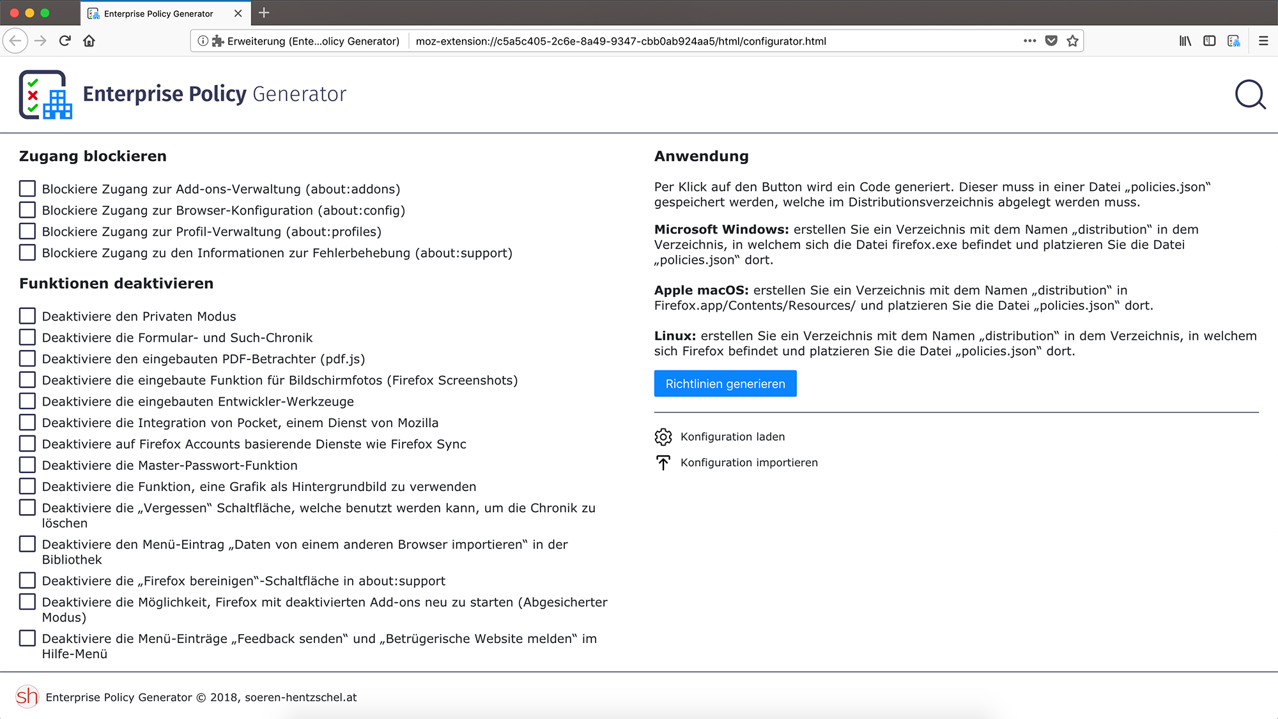
Task: Select the Enterprise Policy Generator tab
Action: coord(158,13)
